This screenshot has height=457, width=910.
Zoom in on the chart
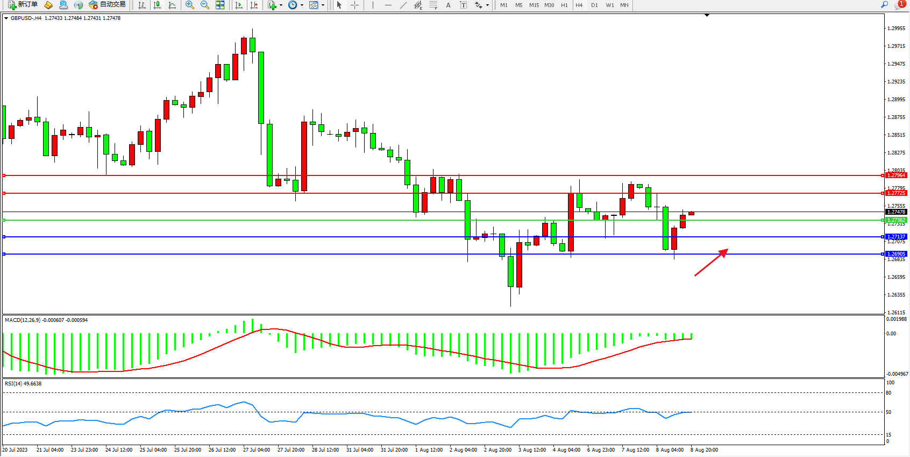tap(190, 5)
